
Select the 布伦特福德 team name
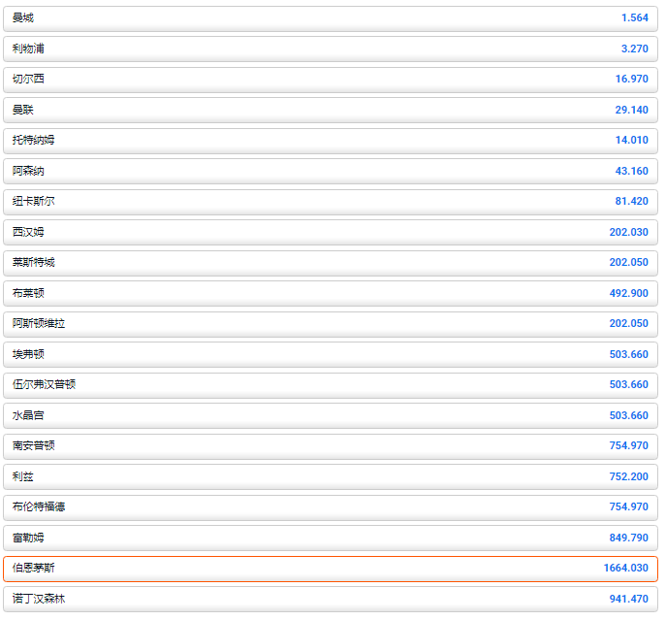tap(39, 507)
